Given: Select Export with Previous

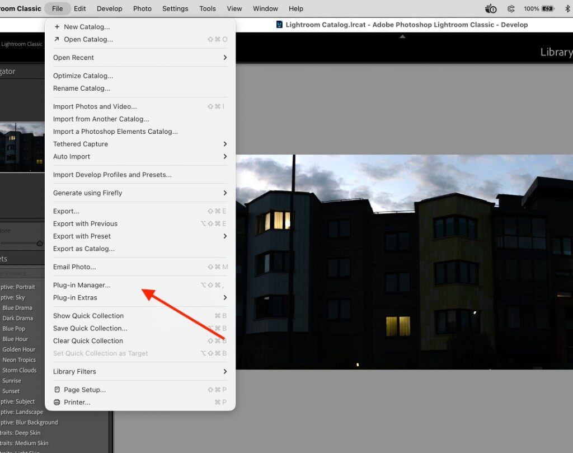Looking at the screenshot, I should point(140,223).
